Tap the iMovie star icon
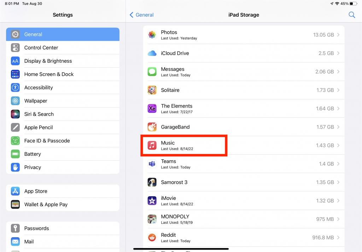This screenshot has height=252, width=362. click(152, 201)
